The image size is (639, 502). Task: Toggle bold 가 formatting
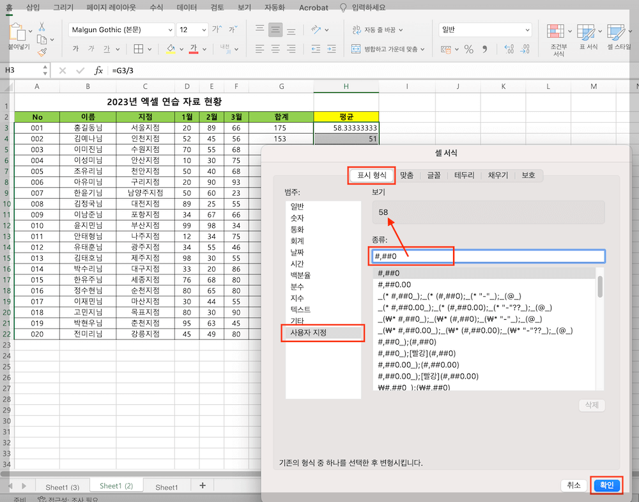pos(75,49)
